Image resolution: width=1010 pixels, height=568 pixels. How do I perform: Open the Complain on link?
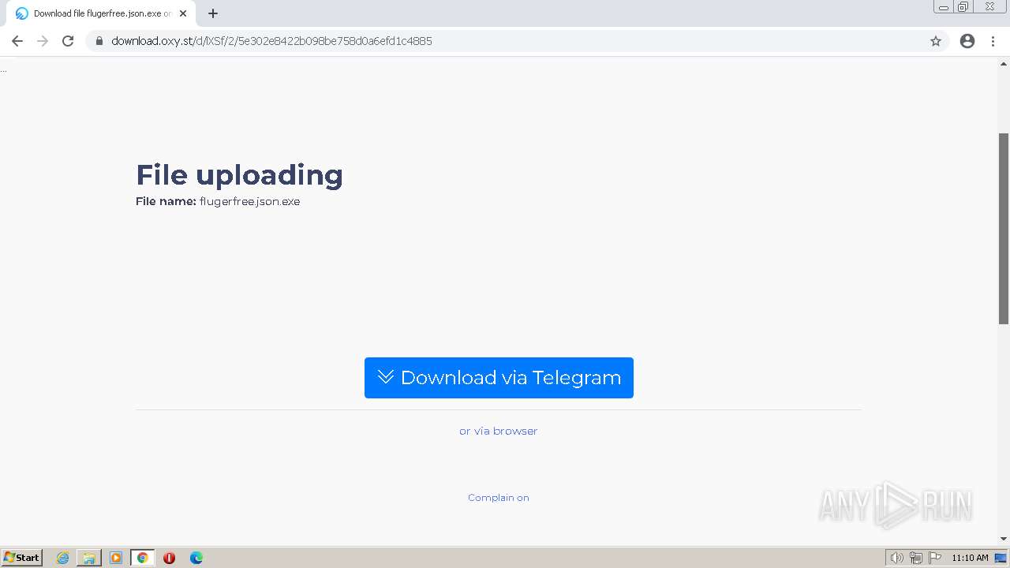pos(499,498)
